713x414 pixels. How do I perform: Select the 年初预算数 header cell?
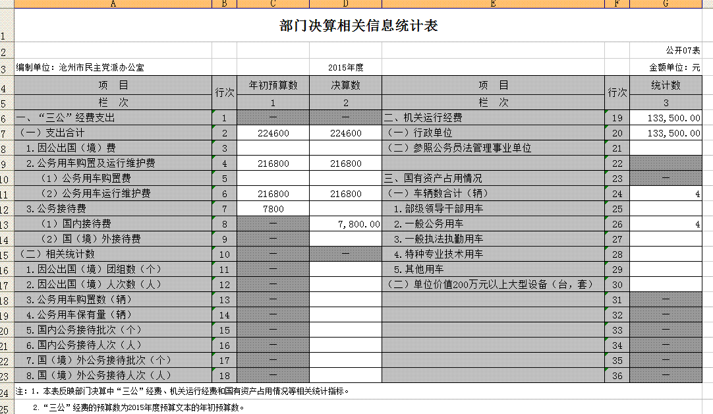click(x=273, y=85)
